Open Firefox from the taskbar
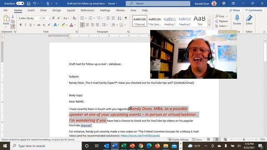The width and height of the screenshot is (267, 150). (158, 146)
